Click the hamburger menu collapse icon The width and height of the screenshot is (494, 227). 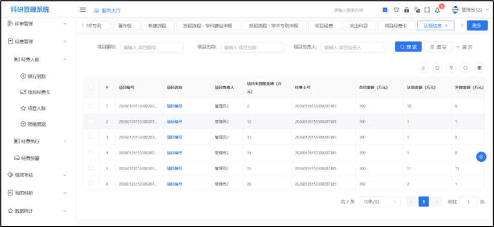tap(83, 10)
